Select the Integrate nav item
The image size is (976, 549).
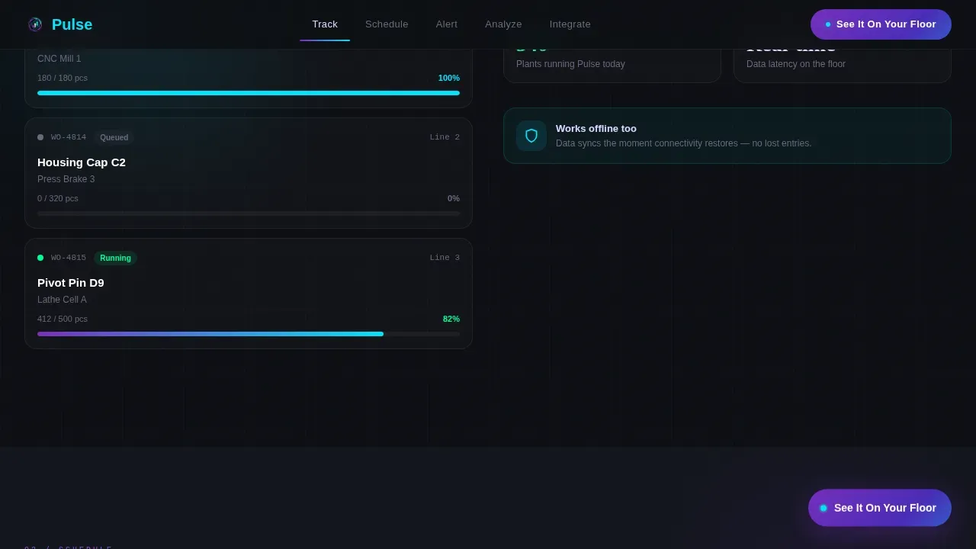pyautogui.click(x=570, y=24)
